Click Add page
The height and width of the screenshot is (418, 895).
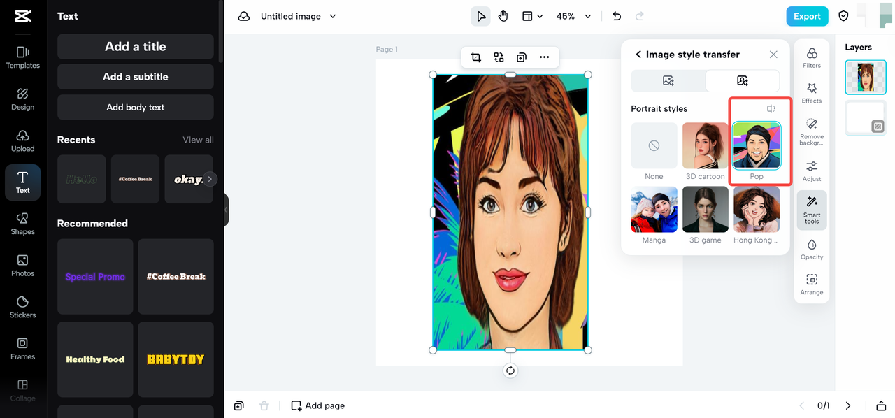click(x=318, y=405)
